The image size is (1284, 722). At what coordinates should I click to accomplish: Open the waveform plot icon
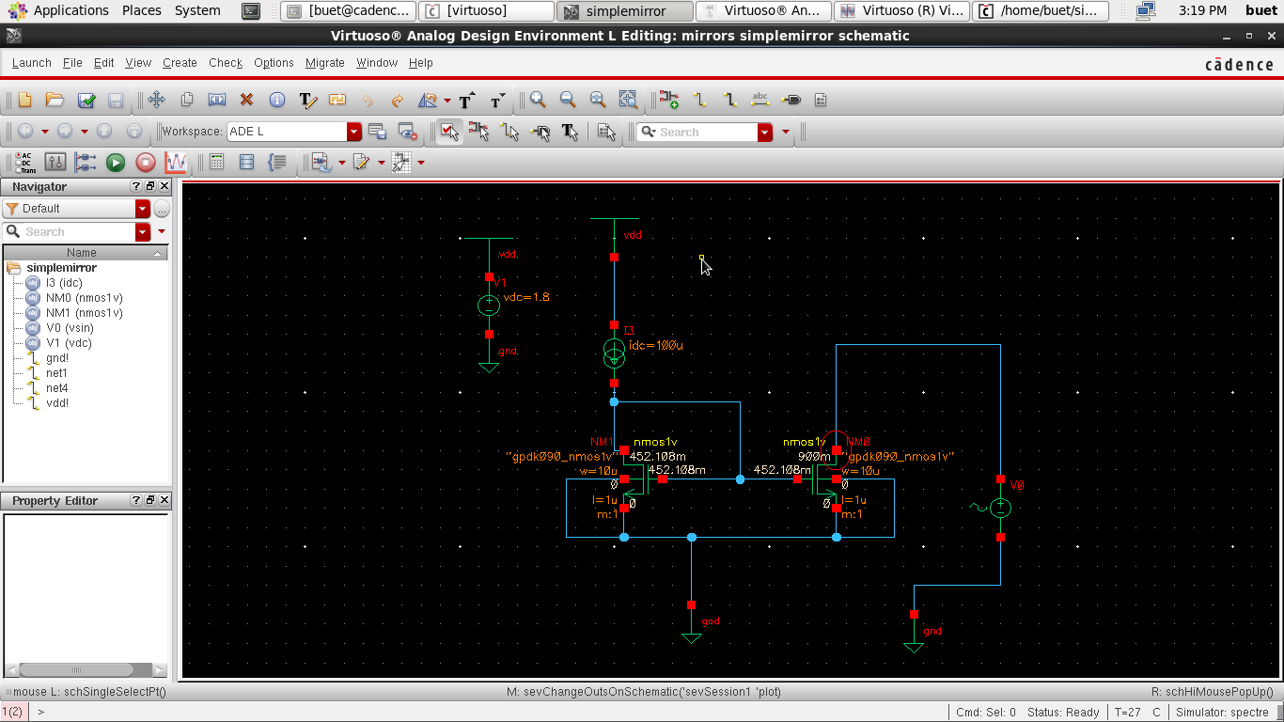(176, 162)
